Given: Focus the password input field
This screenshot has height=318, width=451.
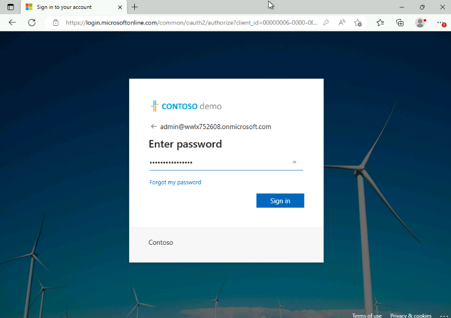Looking at the screenshot, I should 218,163.
